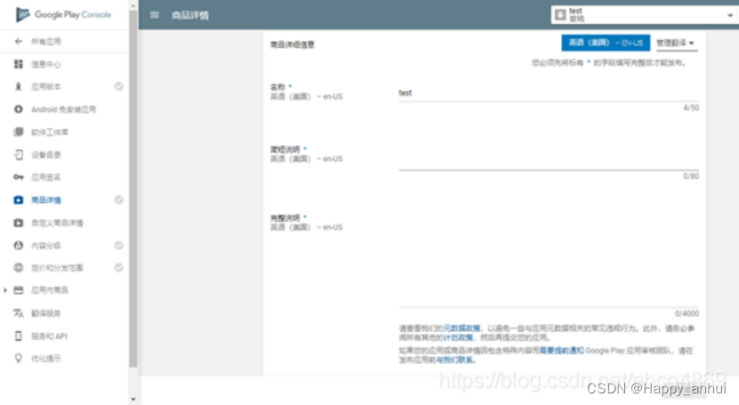Click the sidebar scrollbar thumb
Viewport: 739px width, 405px height.
coord(133,189)
